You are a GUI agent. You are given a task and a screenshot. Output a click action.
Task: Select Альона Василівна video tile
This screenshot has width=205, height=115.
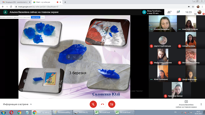163,24
